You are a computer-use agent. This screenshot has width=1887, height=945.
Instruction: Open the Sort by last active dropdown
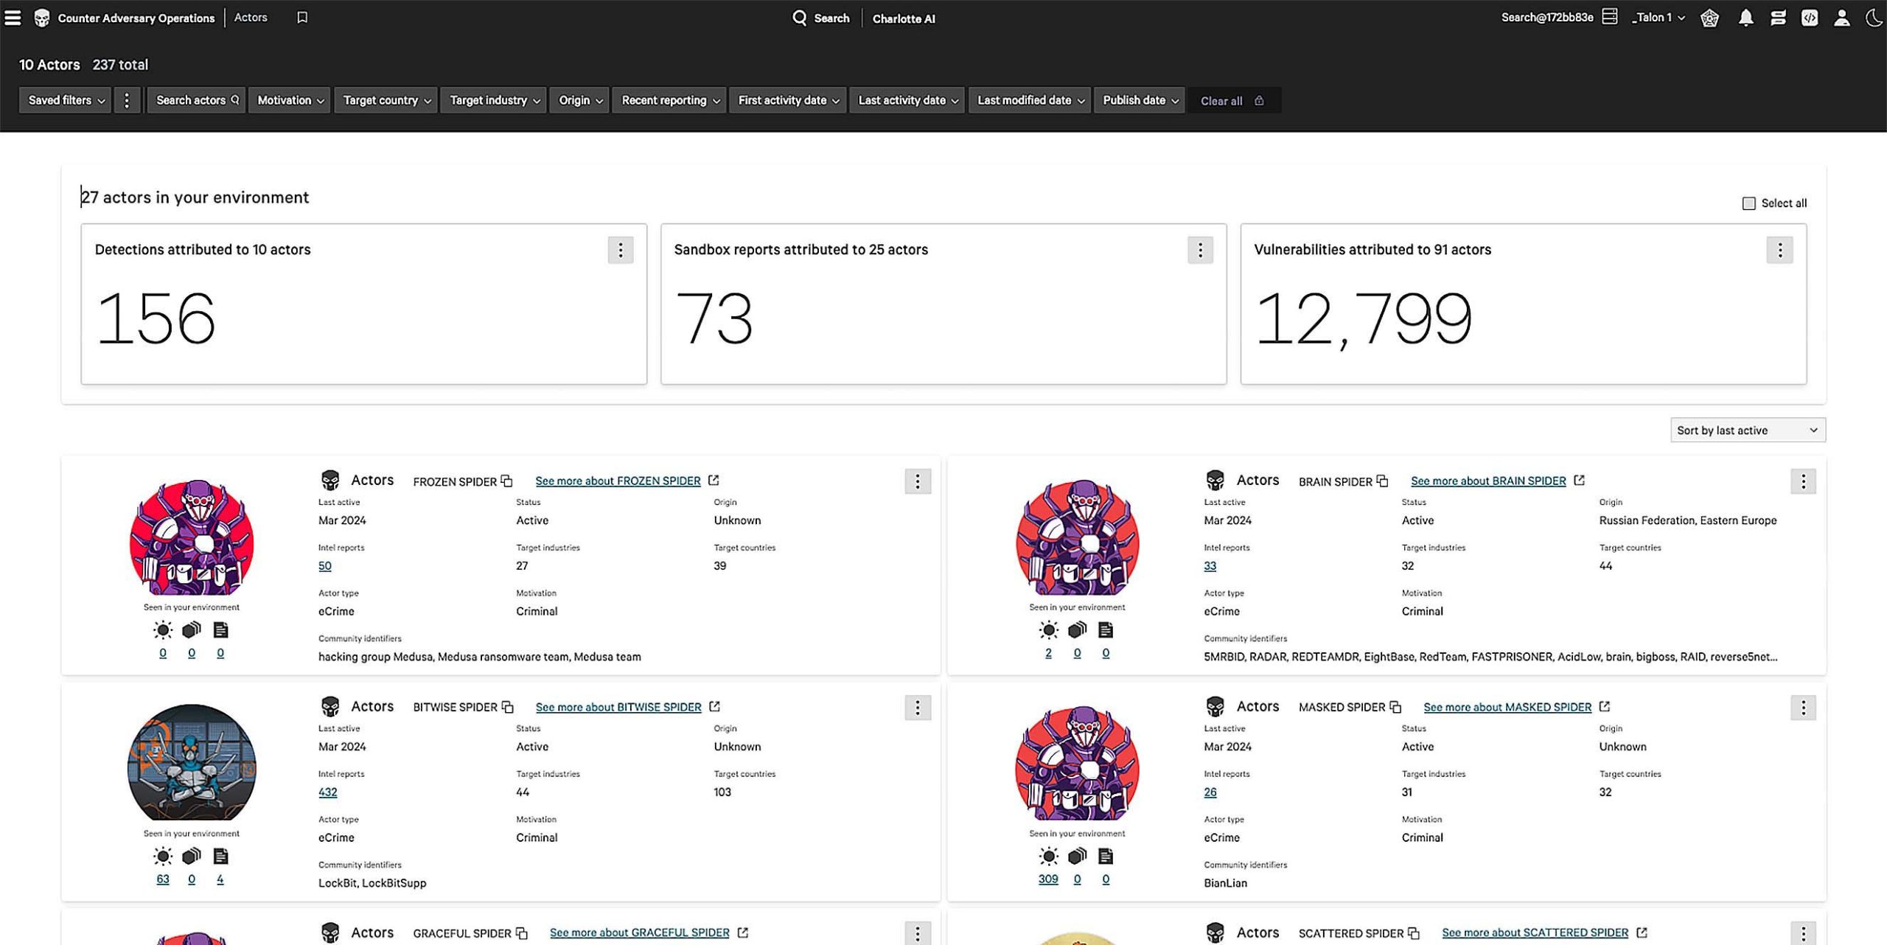click(x=1747, y=430)
